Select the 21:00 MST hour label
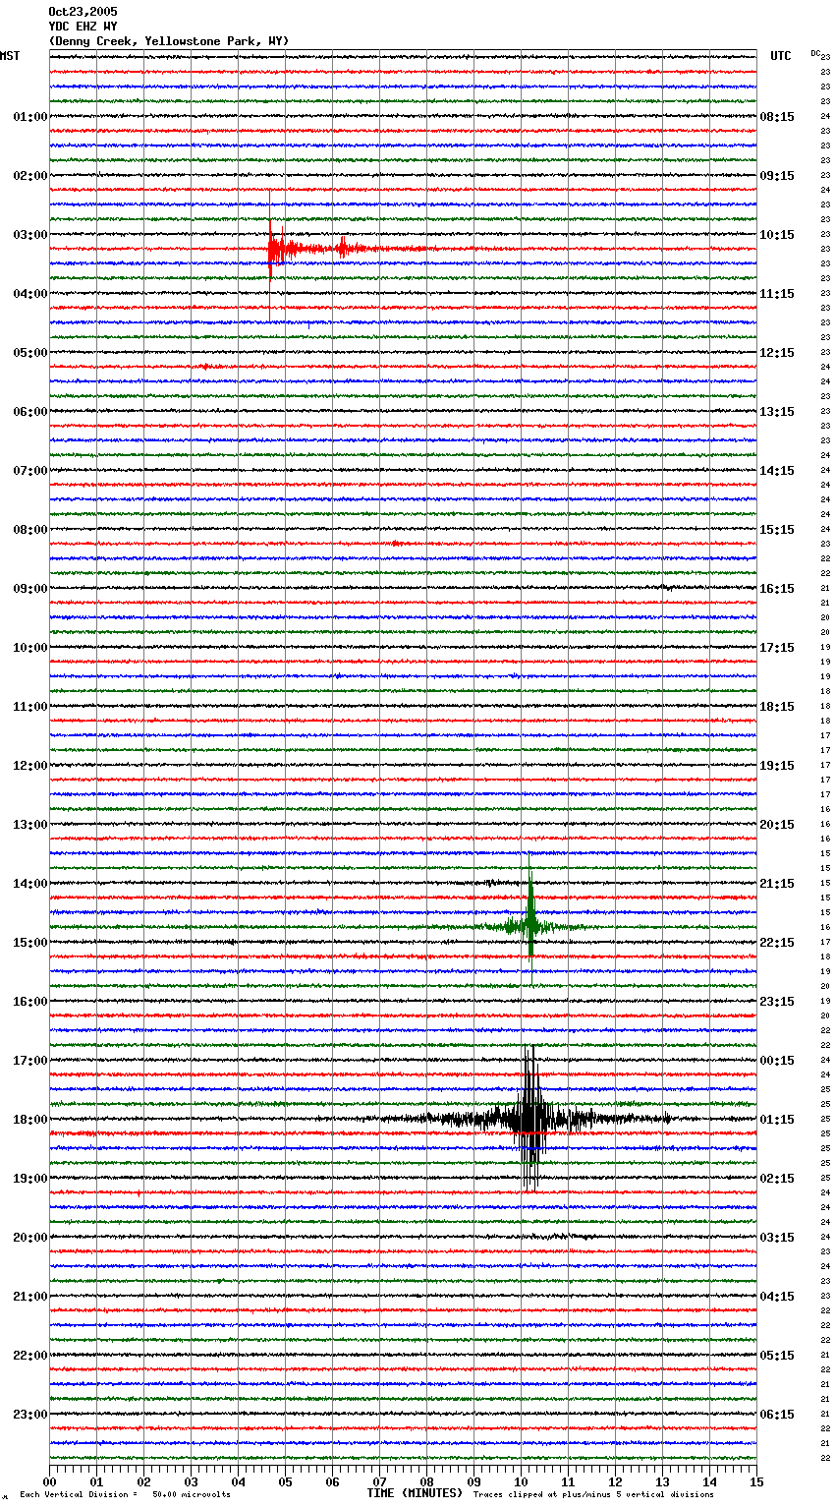 tap(30, 1297)
